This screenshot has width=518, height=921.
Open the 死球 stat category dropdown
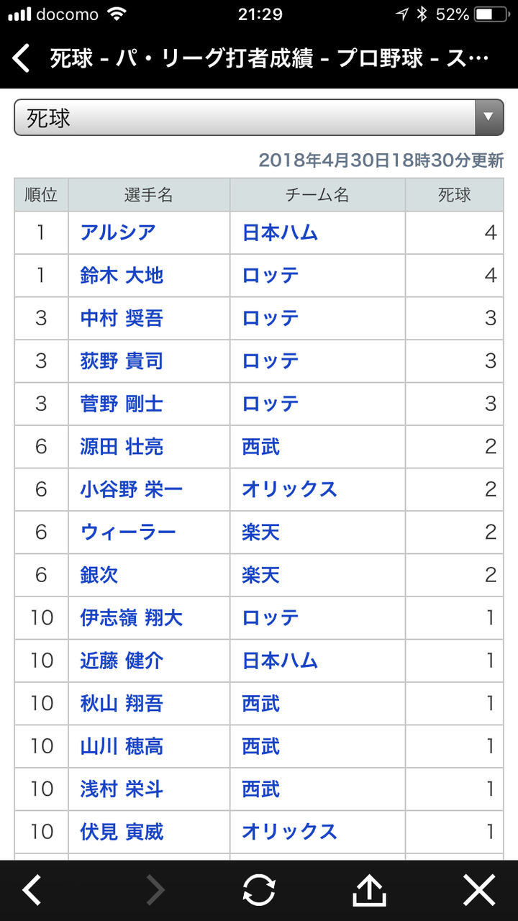click(245, 117)
